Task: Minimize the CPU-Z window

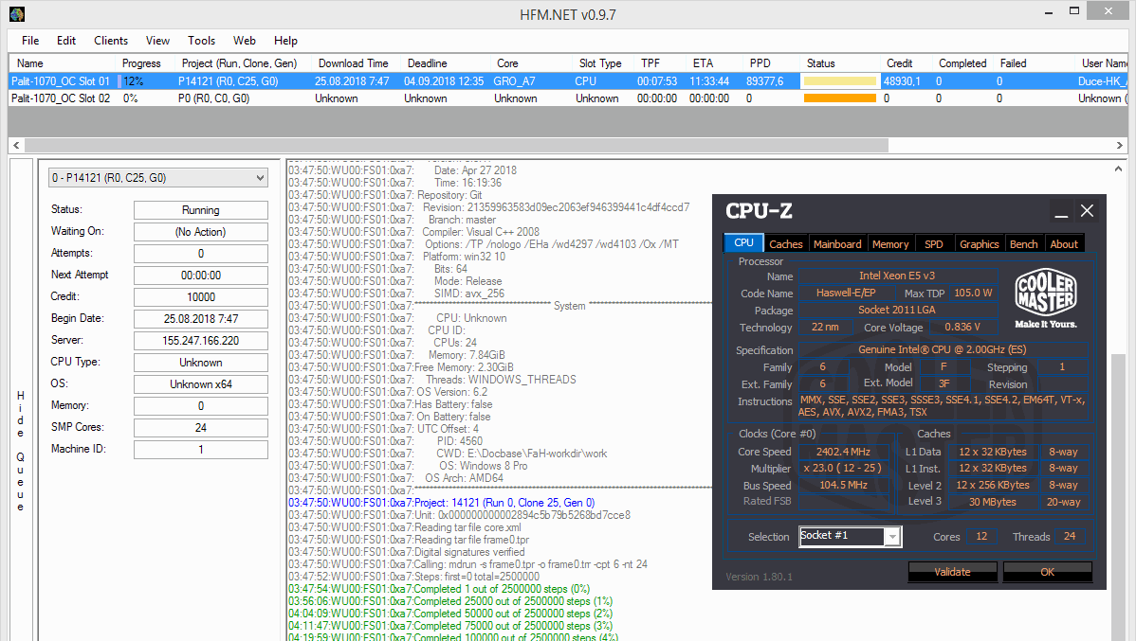Action: tap(1061, 211)
